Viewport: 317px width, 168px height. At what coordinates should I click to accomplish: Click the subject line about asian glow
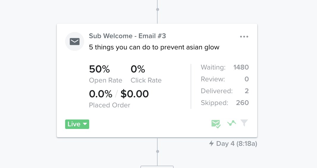[154, 47]
